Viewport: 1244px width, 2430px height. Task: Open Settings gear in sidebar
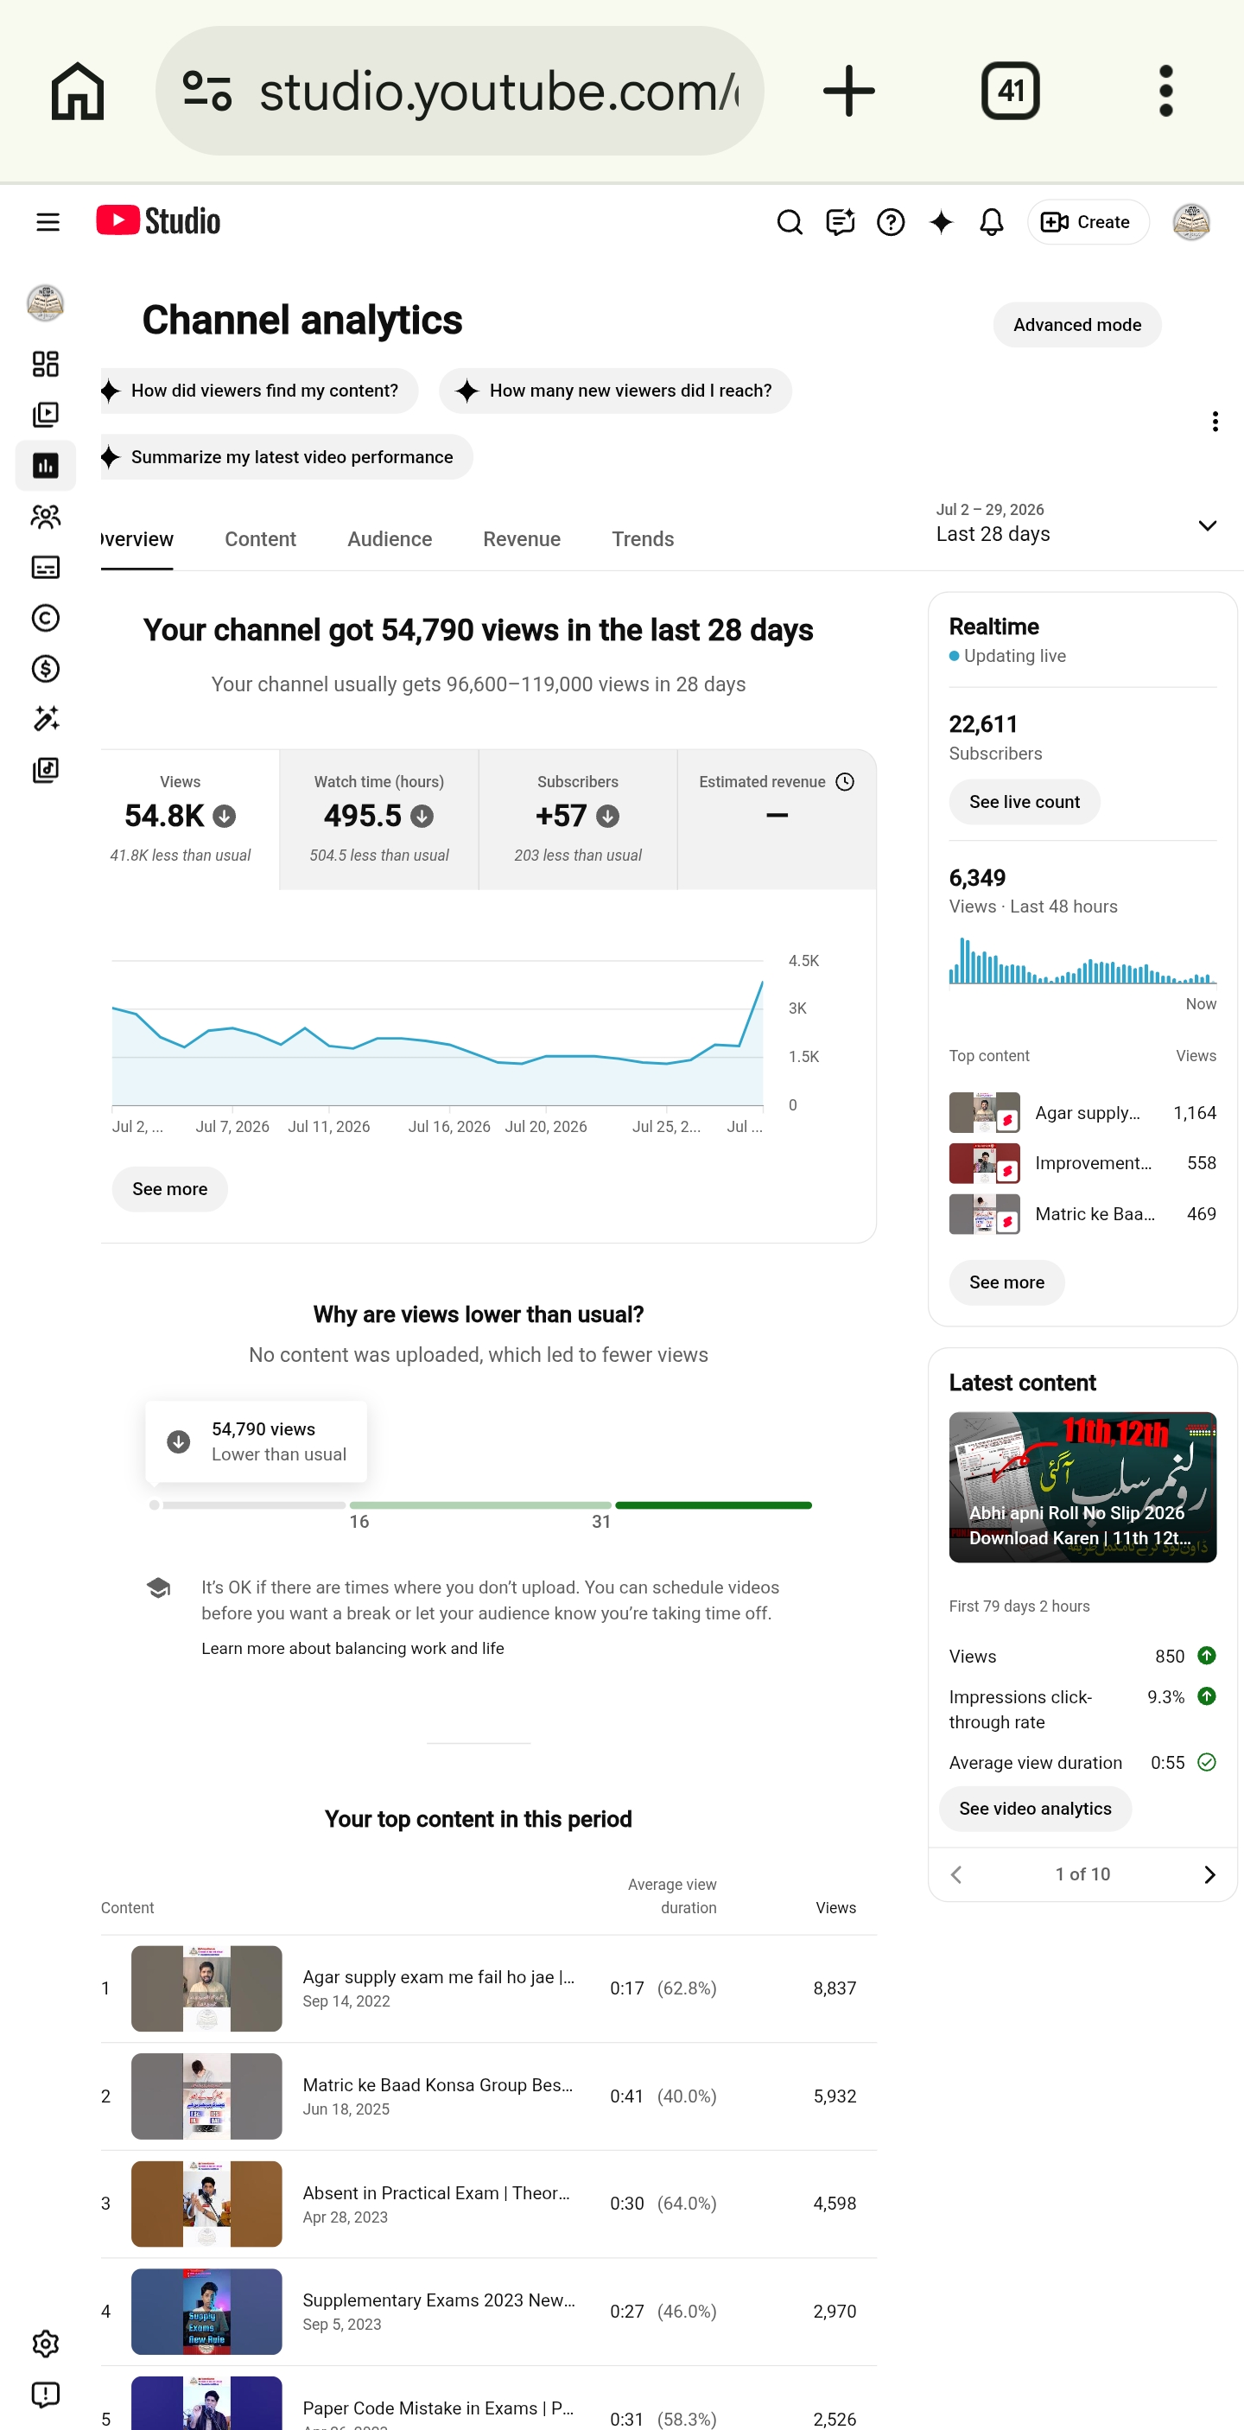click(45, 2344)
